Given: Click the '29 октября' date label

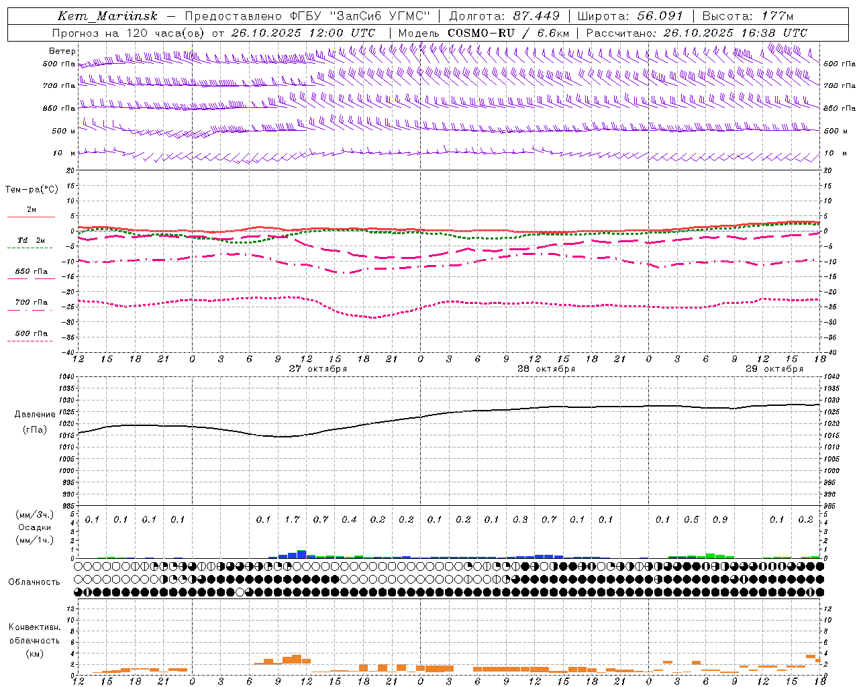Looking at the screenshot, I should click(774, 369).
